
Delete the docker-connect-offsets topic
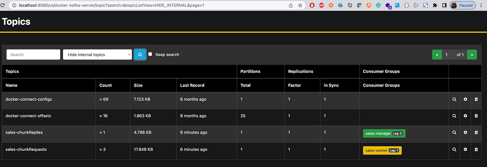(476, 116)
